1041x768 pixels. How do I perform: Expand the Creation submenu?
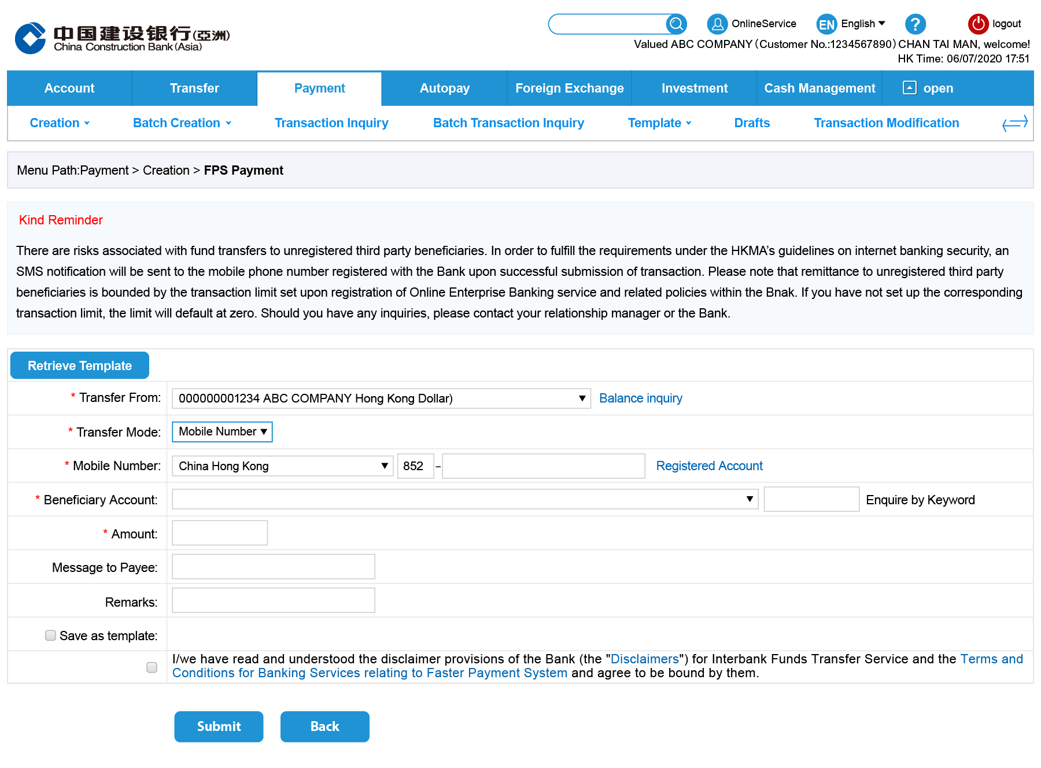(60, 123)
